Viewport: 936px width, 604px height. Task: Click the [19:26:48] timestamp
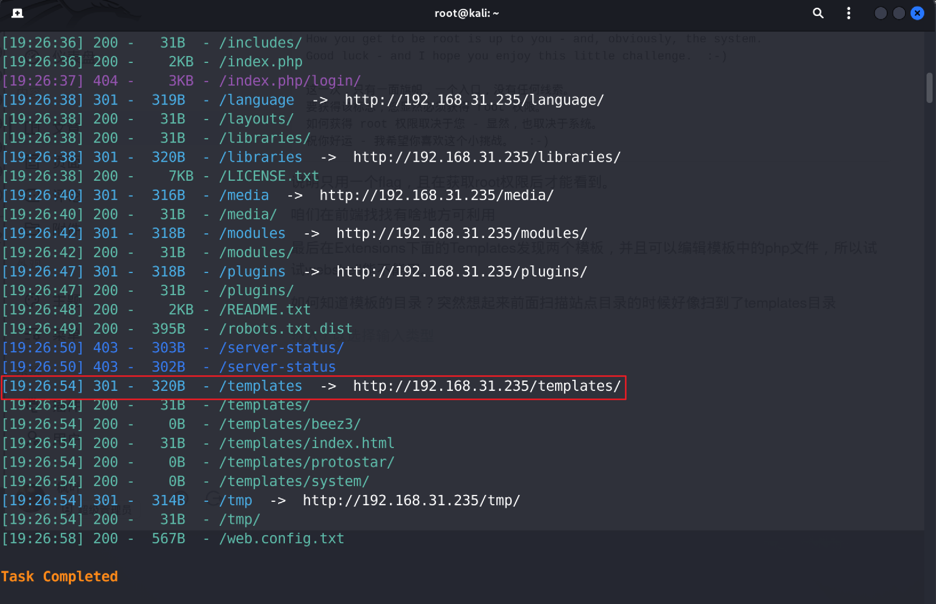(43, 310)
